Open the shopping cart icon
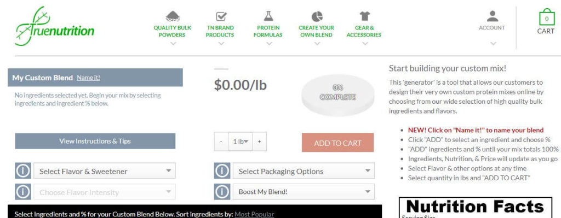Image resolution: width=561 pixels, height=218 pixels. (546, 17)
